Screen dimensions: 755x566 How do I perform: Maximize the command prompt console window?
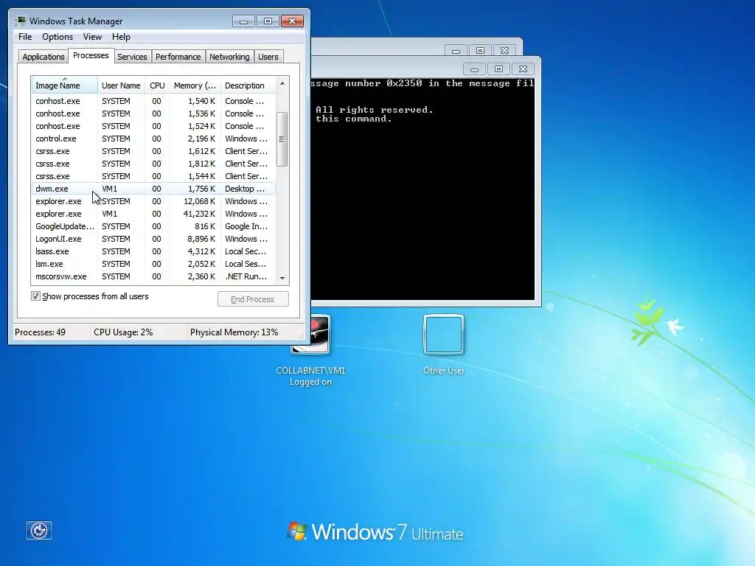[498, 69]
